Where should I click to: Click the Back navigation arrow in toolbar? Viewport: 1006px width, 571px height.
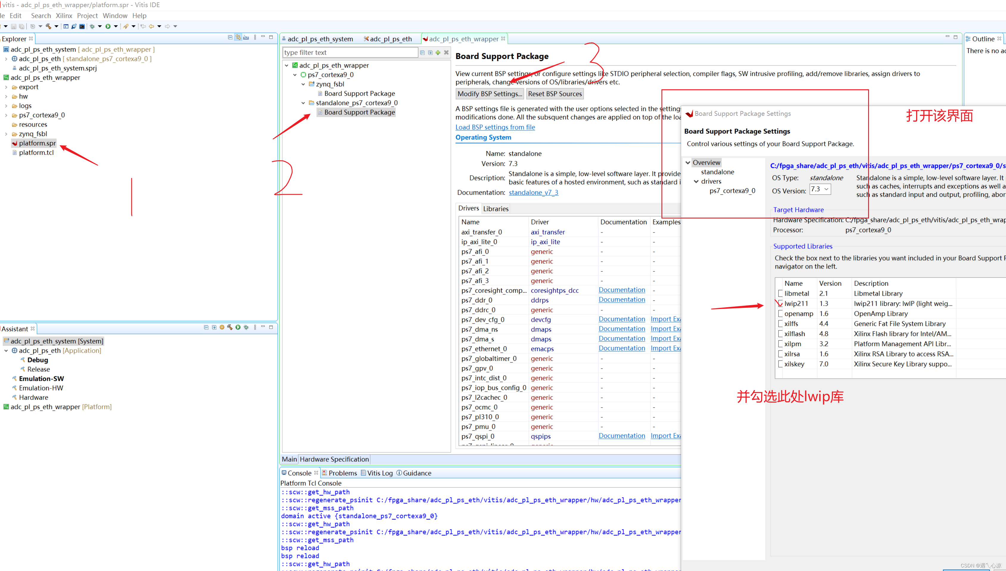[151, 26]
